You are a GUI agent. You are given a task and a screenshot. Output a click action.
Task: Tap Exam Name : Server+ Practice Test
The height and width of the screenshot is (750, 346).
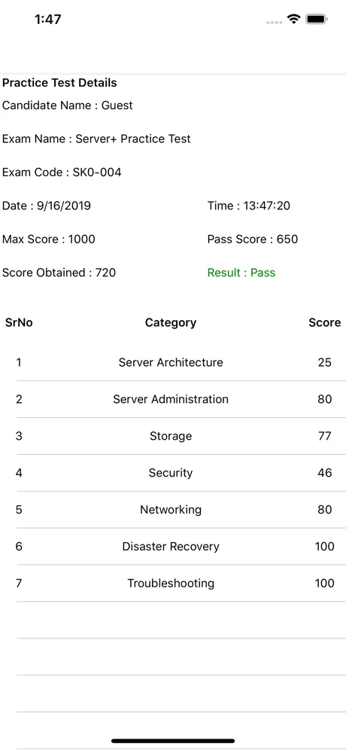pos(96,139)
